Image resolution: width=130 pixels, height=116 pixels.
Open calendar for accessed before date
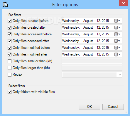click(117, 34)
